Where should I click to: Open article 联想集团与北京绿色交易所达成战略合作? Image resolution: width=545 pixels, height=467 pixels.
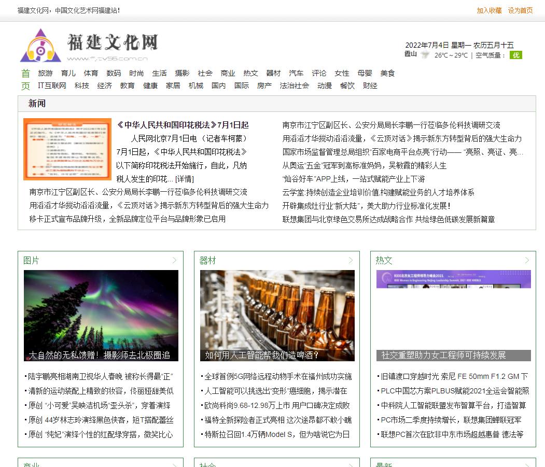(388, 219)
